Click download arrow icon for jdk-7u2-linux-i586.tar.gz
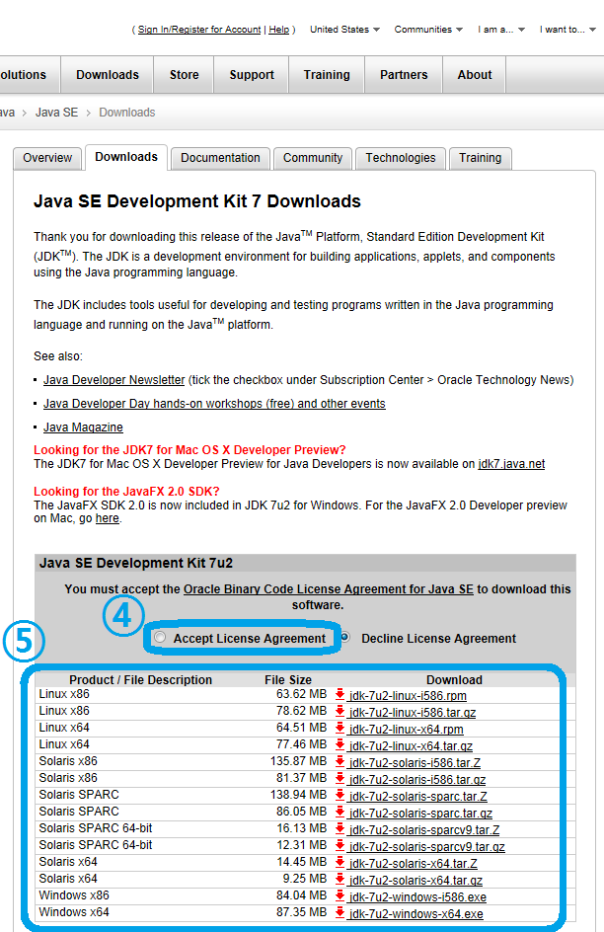 (340, 711)
